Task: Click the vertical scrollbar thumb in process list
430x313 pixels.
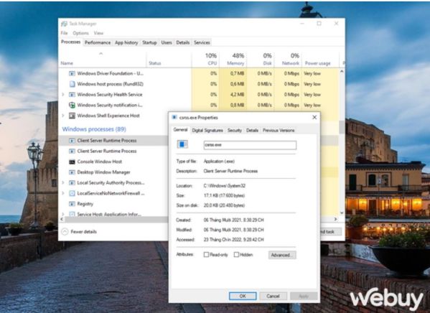Action: tap(342, 127)
